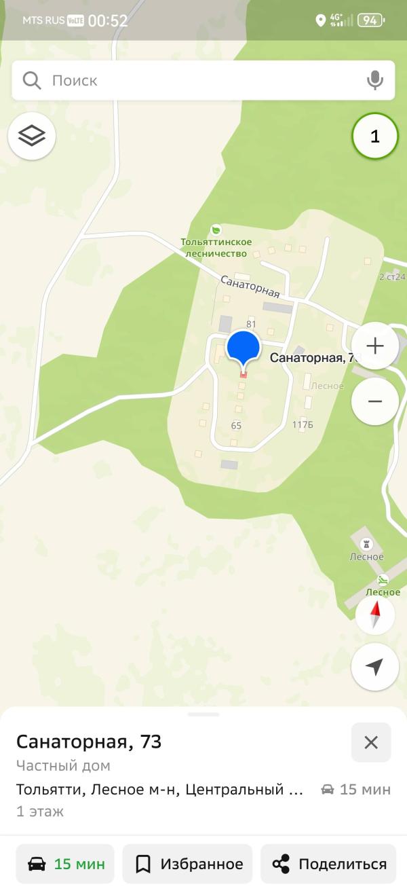Zoom in with the plus button
The height and width of the screenshot is (895, 407).
[374, 346]
